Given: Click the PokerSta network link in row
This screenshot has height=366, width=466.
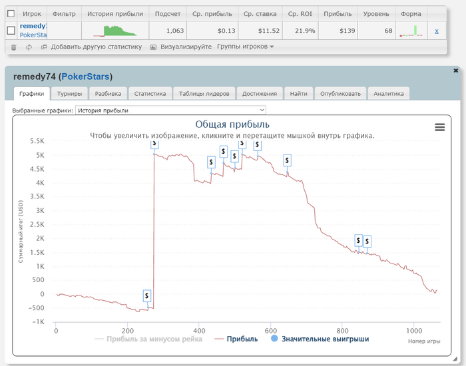Looking at the screenshot, I should pos(33,35).
